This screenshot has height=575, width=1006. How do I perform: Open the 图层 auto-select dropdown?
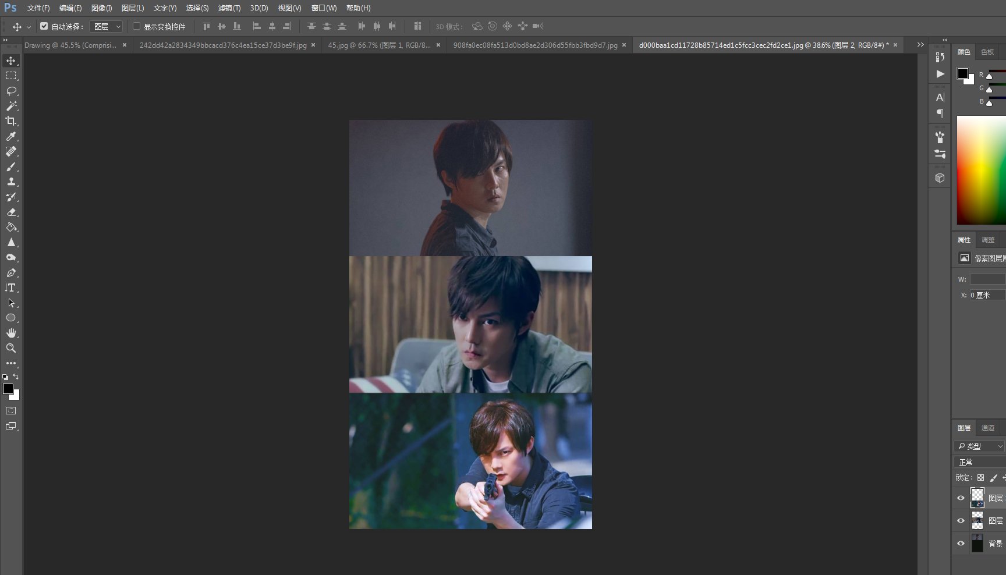click(107, 27)
